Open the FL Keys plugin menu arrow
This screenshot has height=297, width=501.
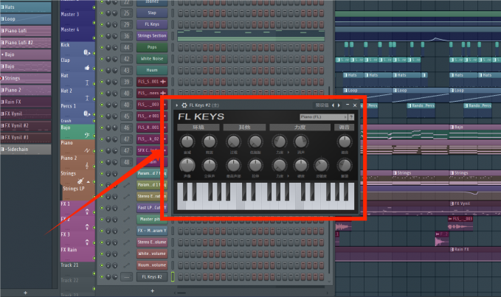pos(176,105)
